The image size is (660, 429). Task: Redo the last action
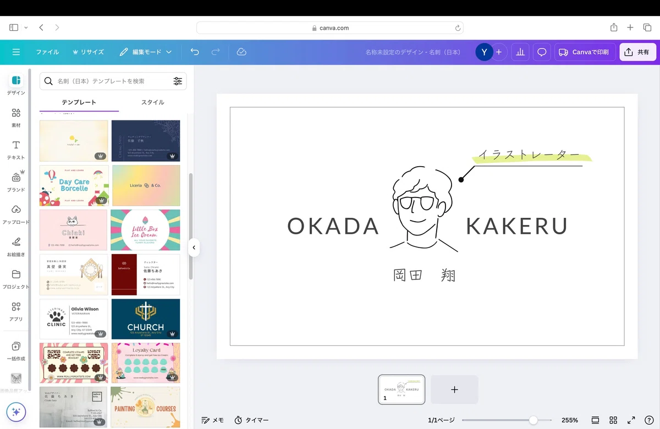(216, 52)
